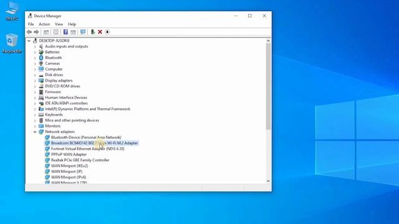Open This PC desktop icon
The height and width of the screenshot is (224, 399).
click(12, 11)
